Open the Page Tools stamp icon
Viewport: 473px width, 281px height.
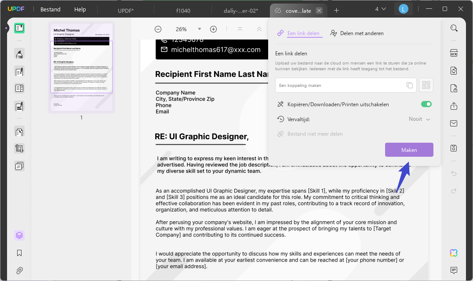click(19, 166)
